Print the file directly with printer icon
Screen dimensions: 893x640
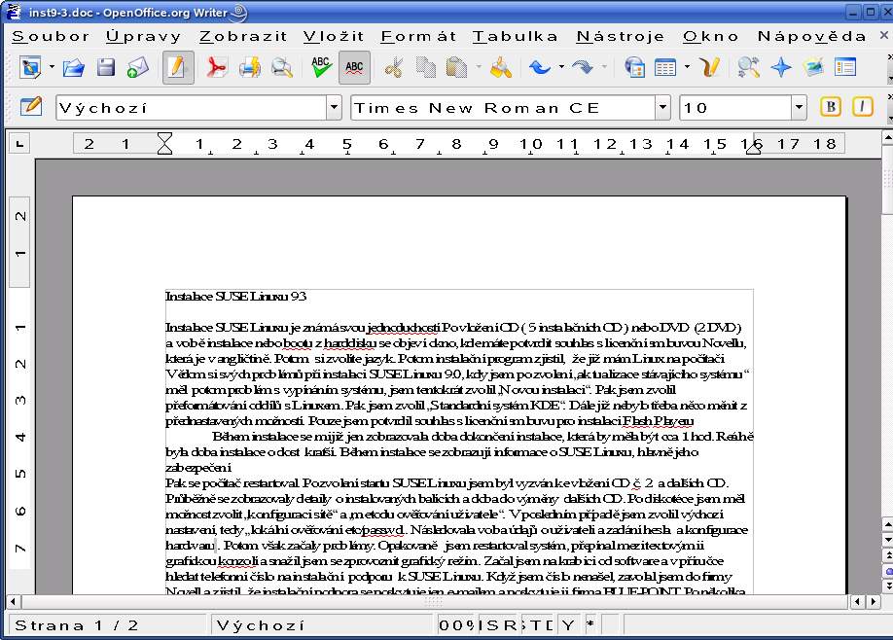click(249, 67)
